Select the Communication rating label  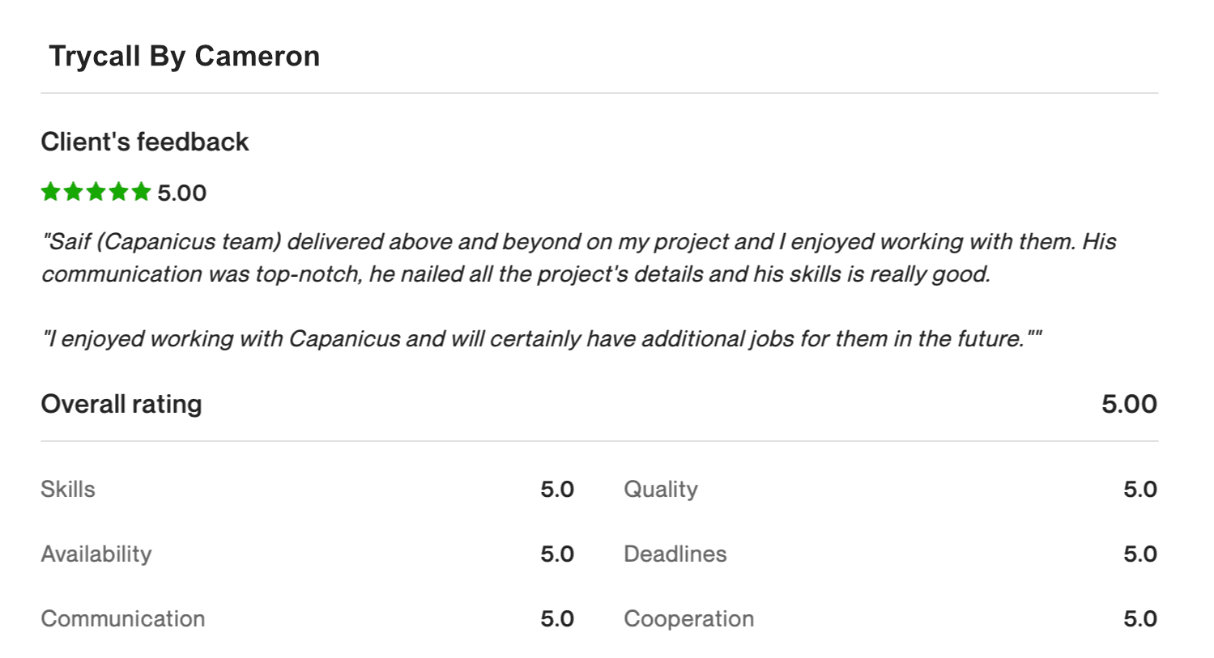pyautogui.click(x=123, y=618)
